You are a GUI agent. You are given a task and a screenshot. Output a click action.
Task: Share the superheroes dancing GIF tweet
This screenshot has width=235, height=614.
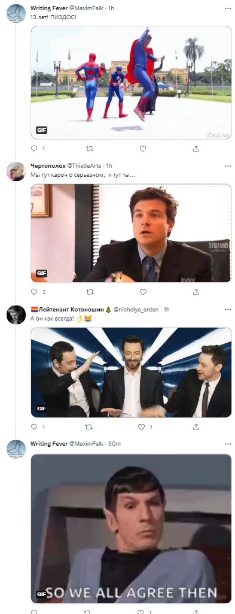pos(196,149)
